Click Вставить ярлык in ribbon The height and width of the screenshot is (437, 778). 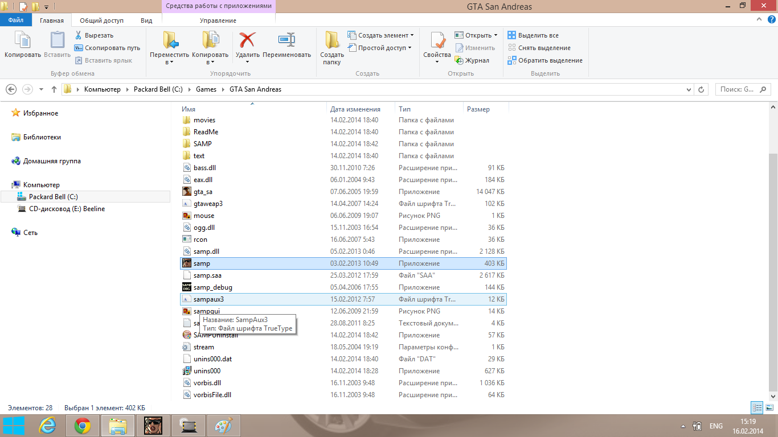(x=103, y=60)
